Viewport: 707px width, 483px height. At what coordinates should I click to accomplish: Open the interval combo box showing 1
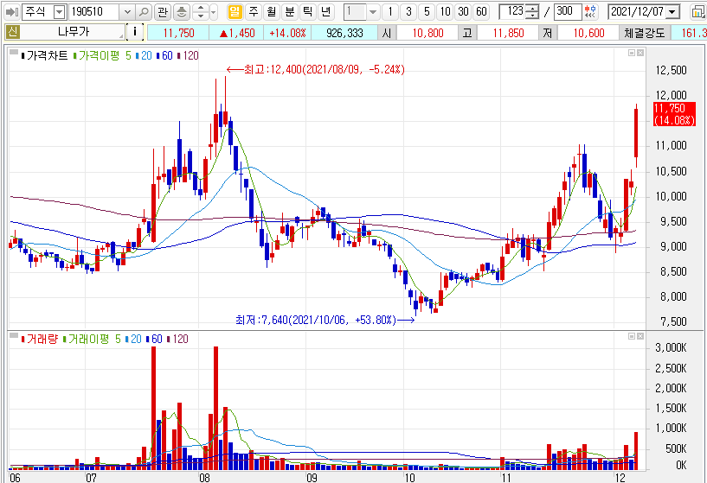click(361, 12)
